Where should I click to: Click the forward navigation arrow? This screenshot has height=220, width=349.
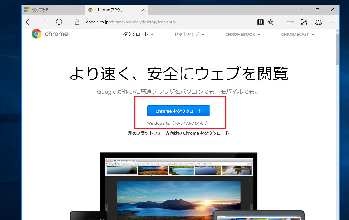[44, 22]
